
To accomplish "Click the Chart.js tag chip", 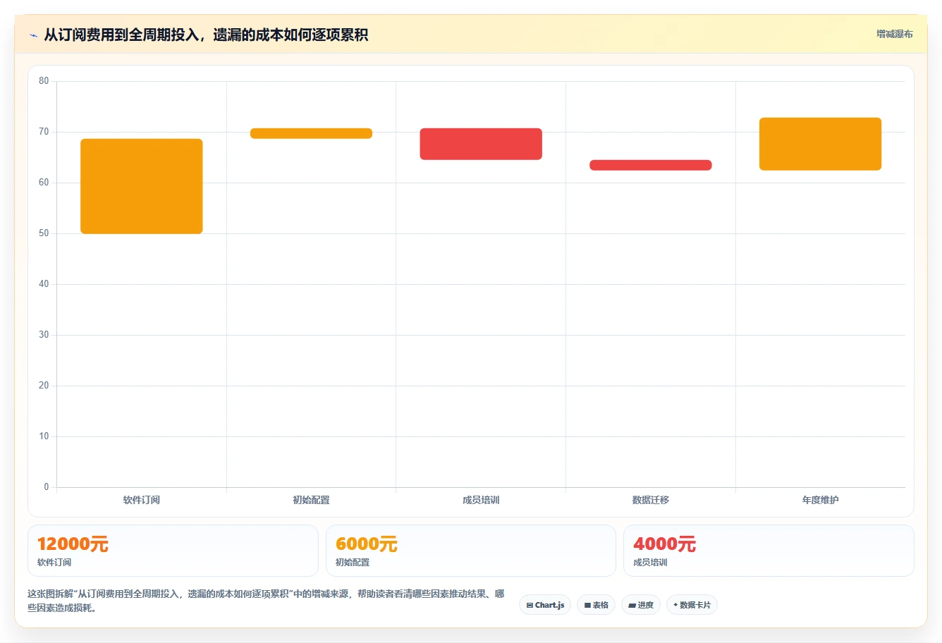I will point(545,605).
